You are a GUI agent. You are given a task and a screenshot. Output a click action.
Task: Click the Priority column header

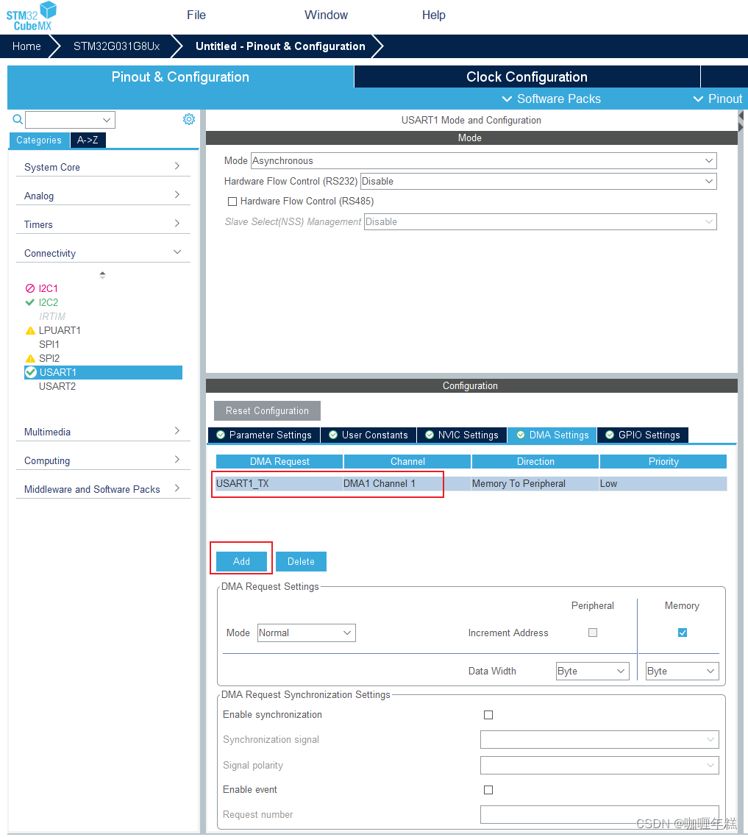(x=663, y=461)
